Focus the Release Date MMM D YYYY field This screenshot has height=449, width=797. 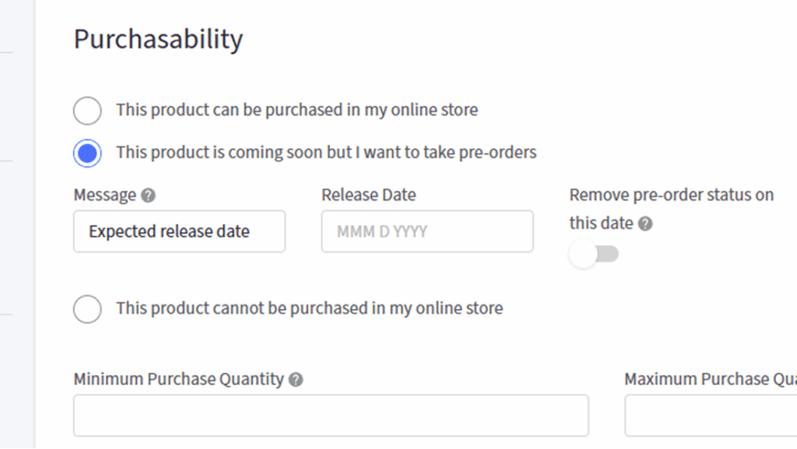[427, 232]
